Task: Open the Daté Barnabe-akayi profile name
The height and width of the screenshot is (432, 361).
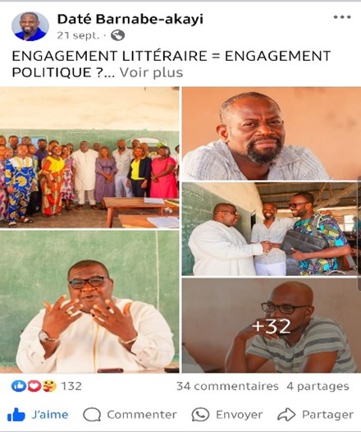Action: click(x=130, y=19)
